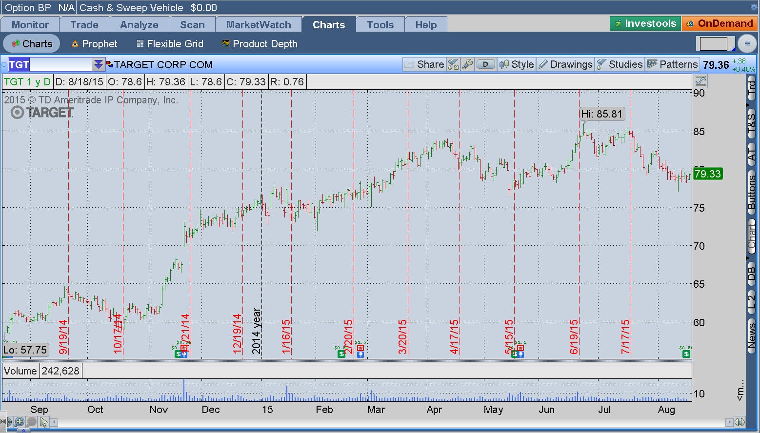Open the Style candlestick menu
This screenshot has height=433, width=760.
pyautogui.click(x=517, y=64)
